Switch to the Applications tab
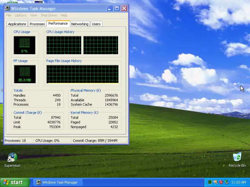The image size is (250, 187). click(x=17, y=24)
